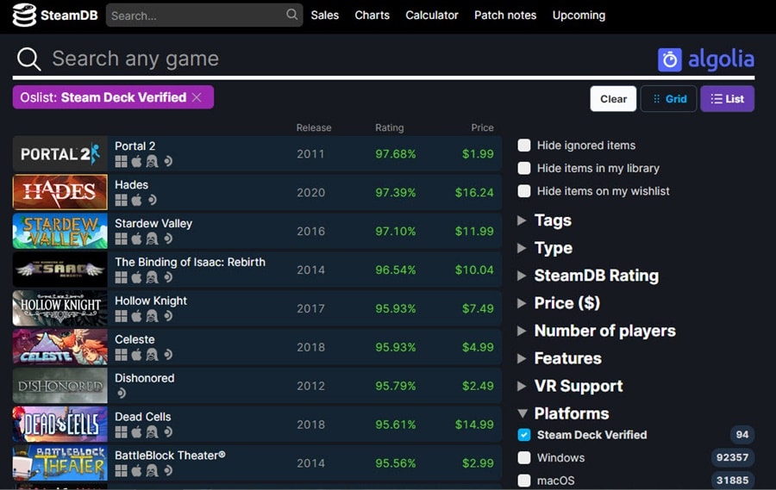Click Apple icon in Hades row
The image size is (776, 490).
(136, 200)
